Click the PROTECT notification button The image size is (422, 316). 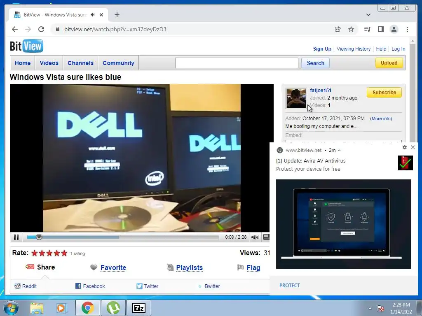tap(289, 286)
